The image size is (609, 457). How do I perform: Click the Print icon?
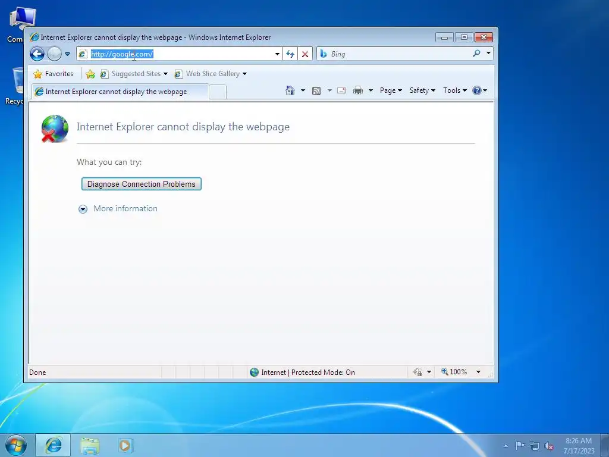[x=358, y=90]
